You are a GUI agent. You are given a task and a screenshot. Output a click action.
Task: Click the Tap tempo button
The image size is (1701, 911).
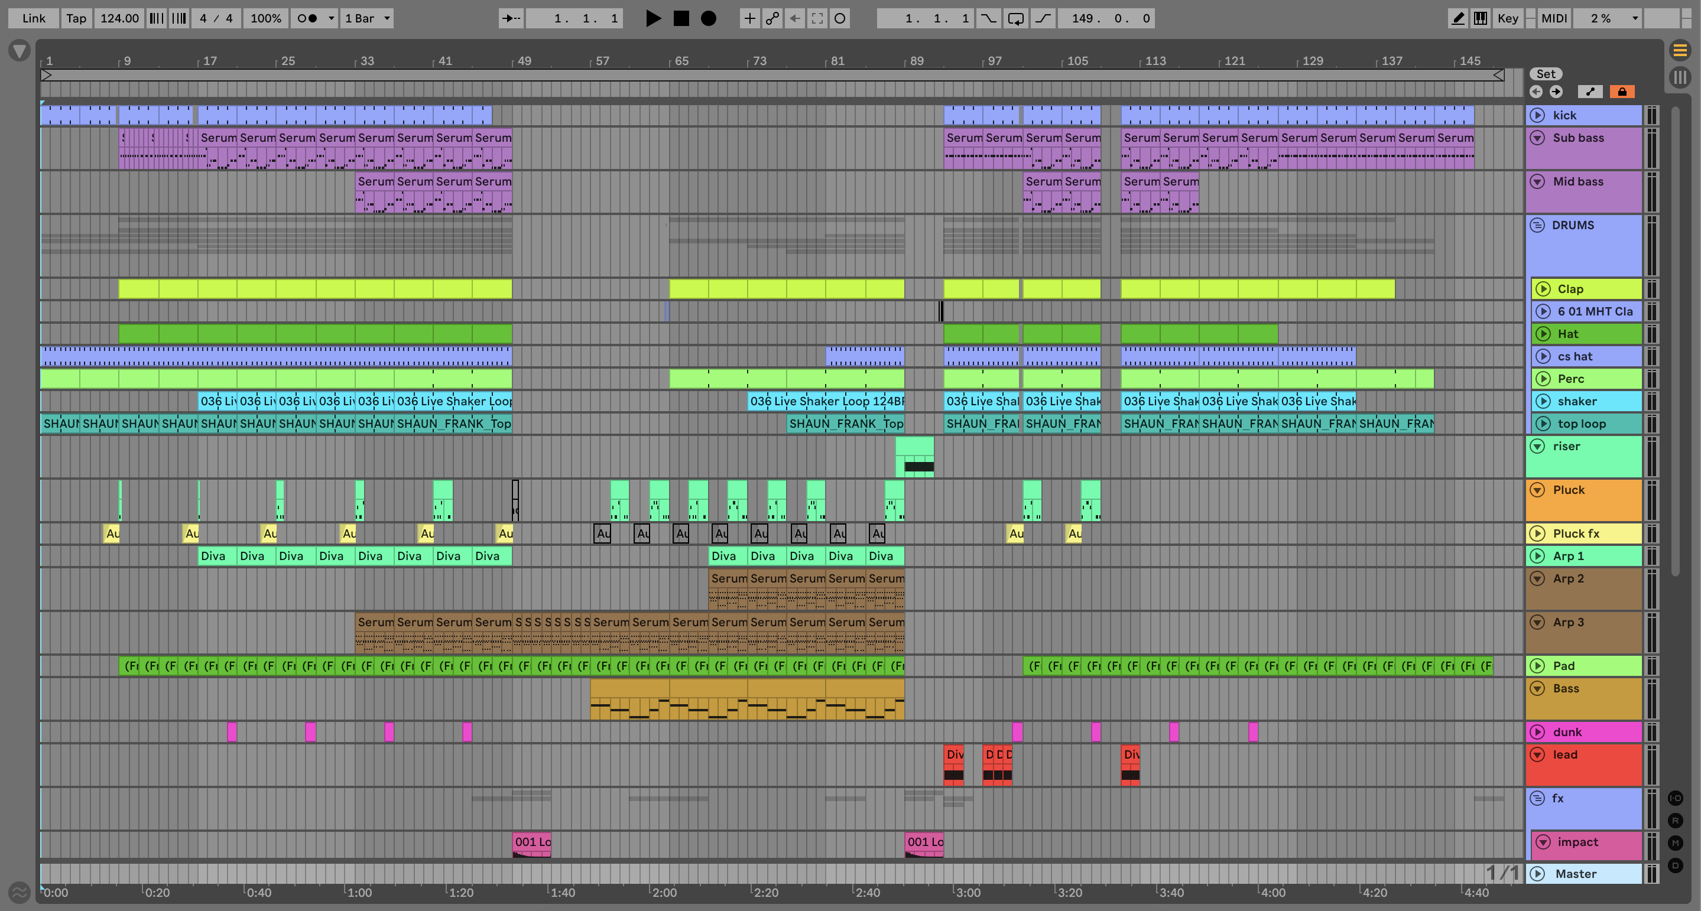pyautogui.click(x=76, y=18)
